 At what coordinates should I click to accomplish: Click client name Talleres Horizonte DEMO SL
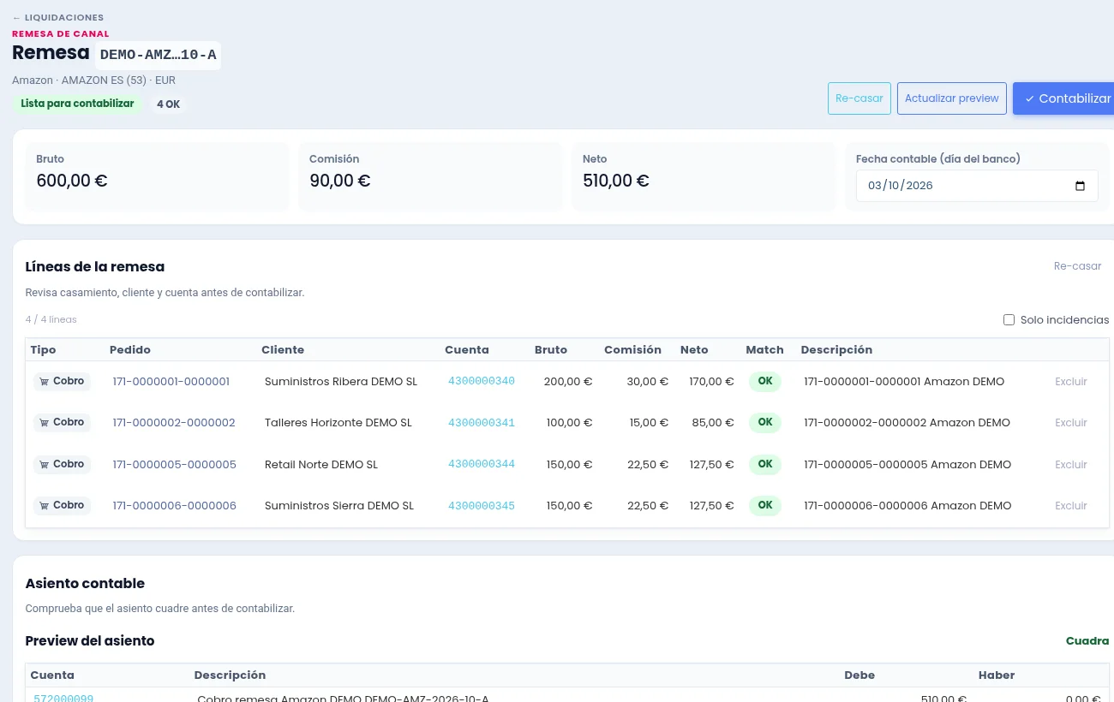(x=338, y=423)
